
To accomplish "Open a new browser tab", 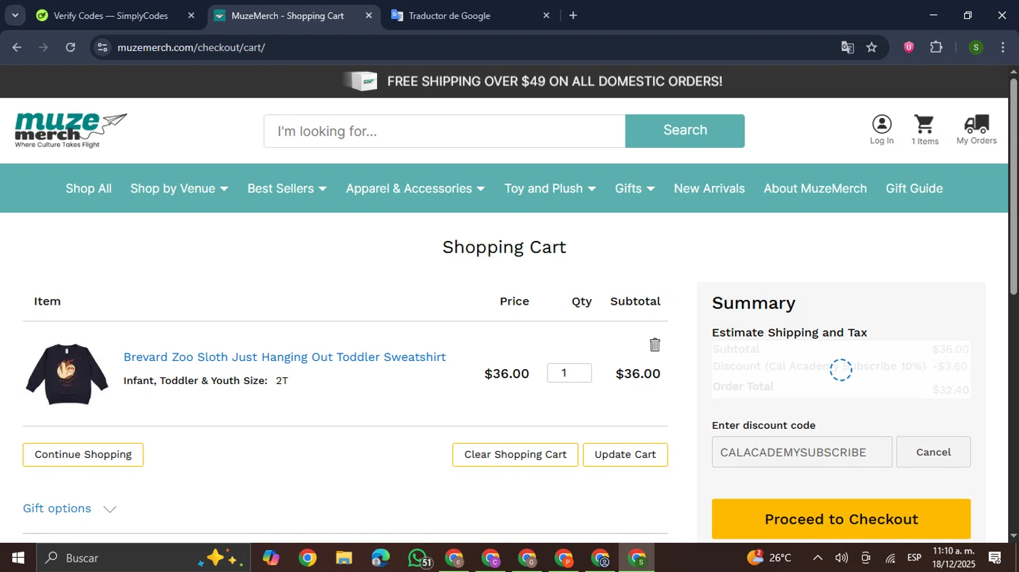I will click(x=573, y=15).
